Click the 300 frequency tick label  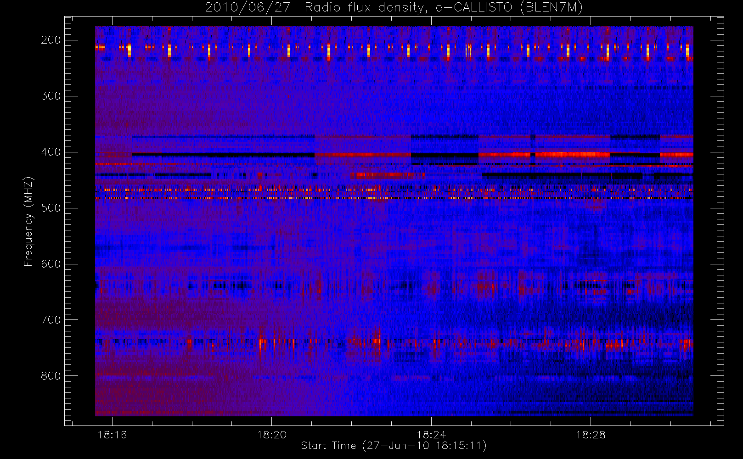(51, 96)
